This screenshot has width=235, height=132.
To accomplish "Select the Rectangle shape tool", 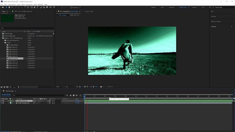I will 32,7.
